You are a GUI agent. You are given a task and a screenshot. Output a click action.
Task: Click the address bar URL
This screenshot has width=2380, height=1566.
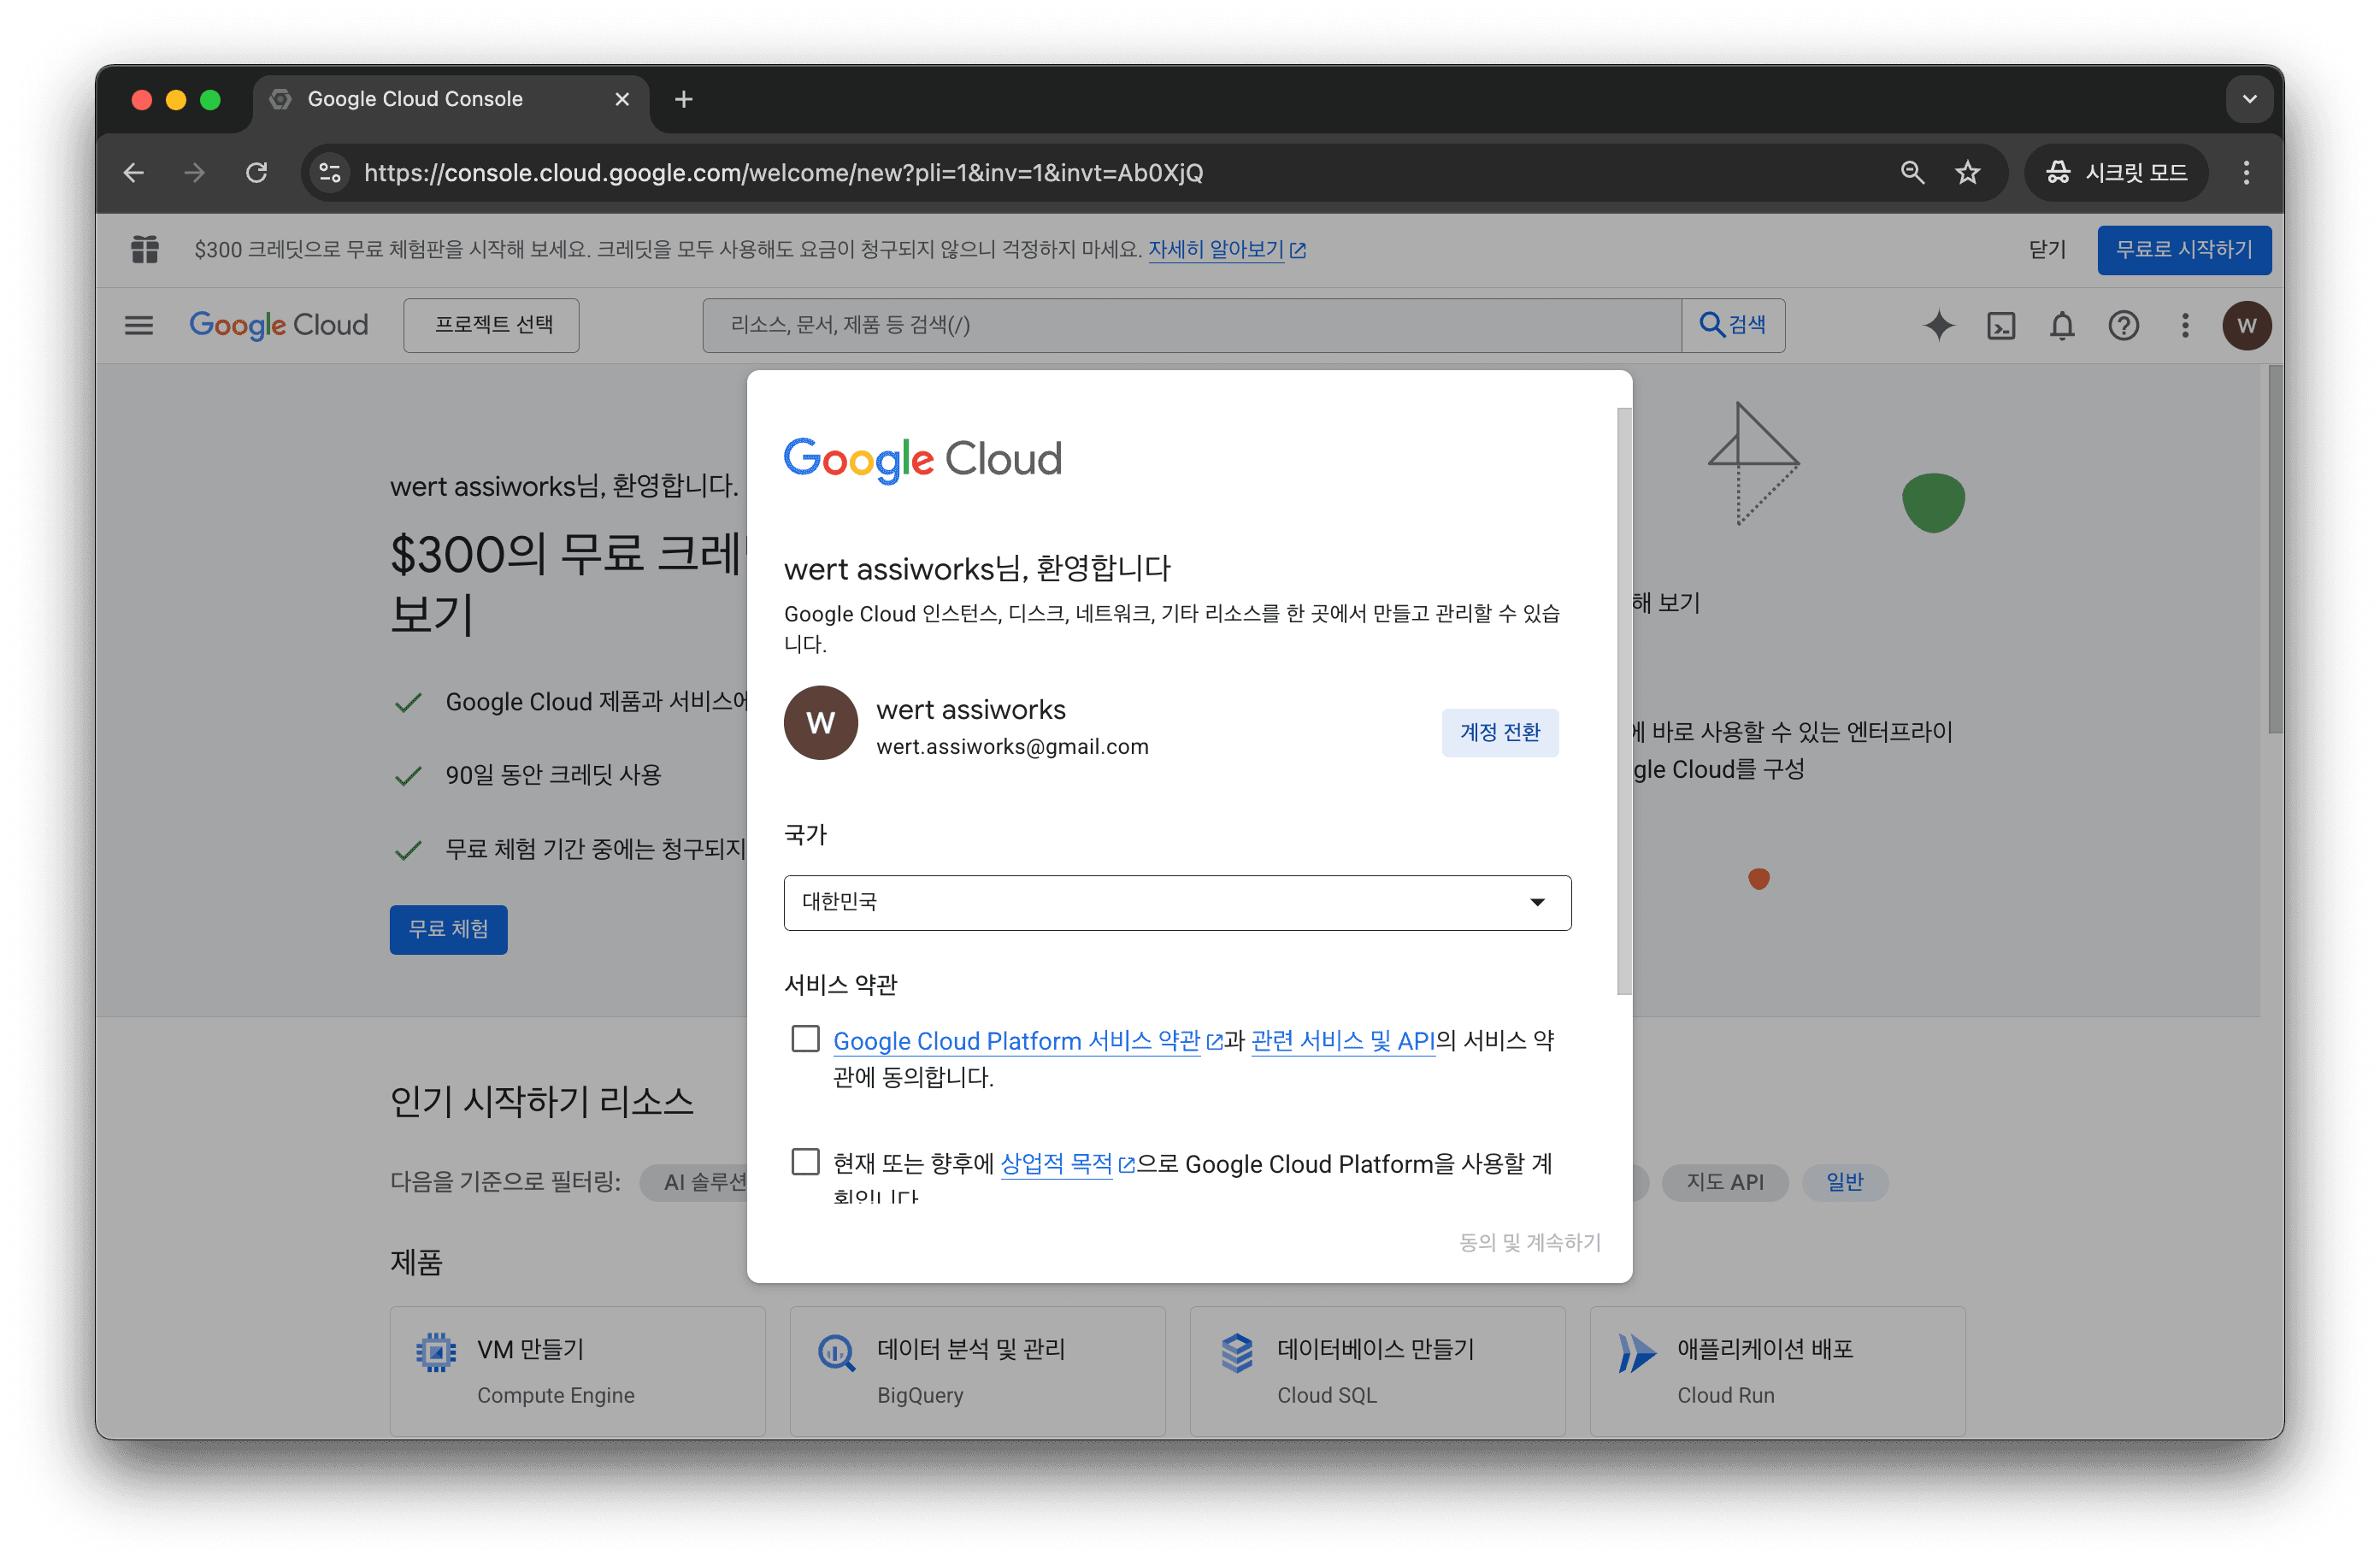[x=783, y=173]
